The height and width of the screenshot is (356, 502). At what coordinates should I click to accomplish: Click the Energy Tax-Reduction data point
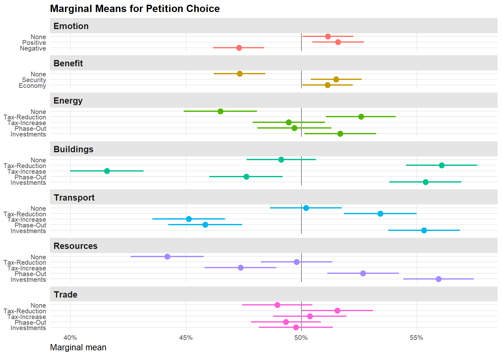361,117
